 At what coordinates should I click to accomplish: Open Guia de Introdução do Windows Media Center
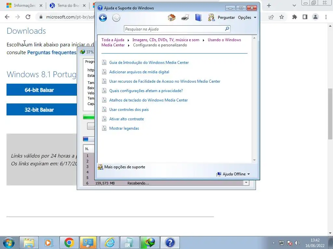149,63
